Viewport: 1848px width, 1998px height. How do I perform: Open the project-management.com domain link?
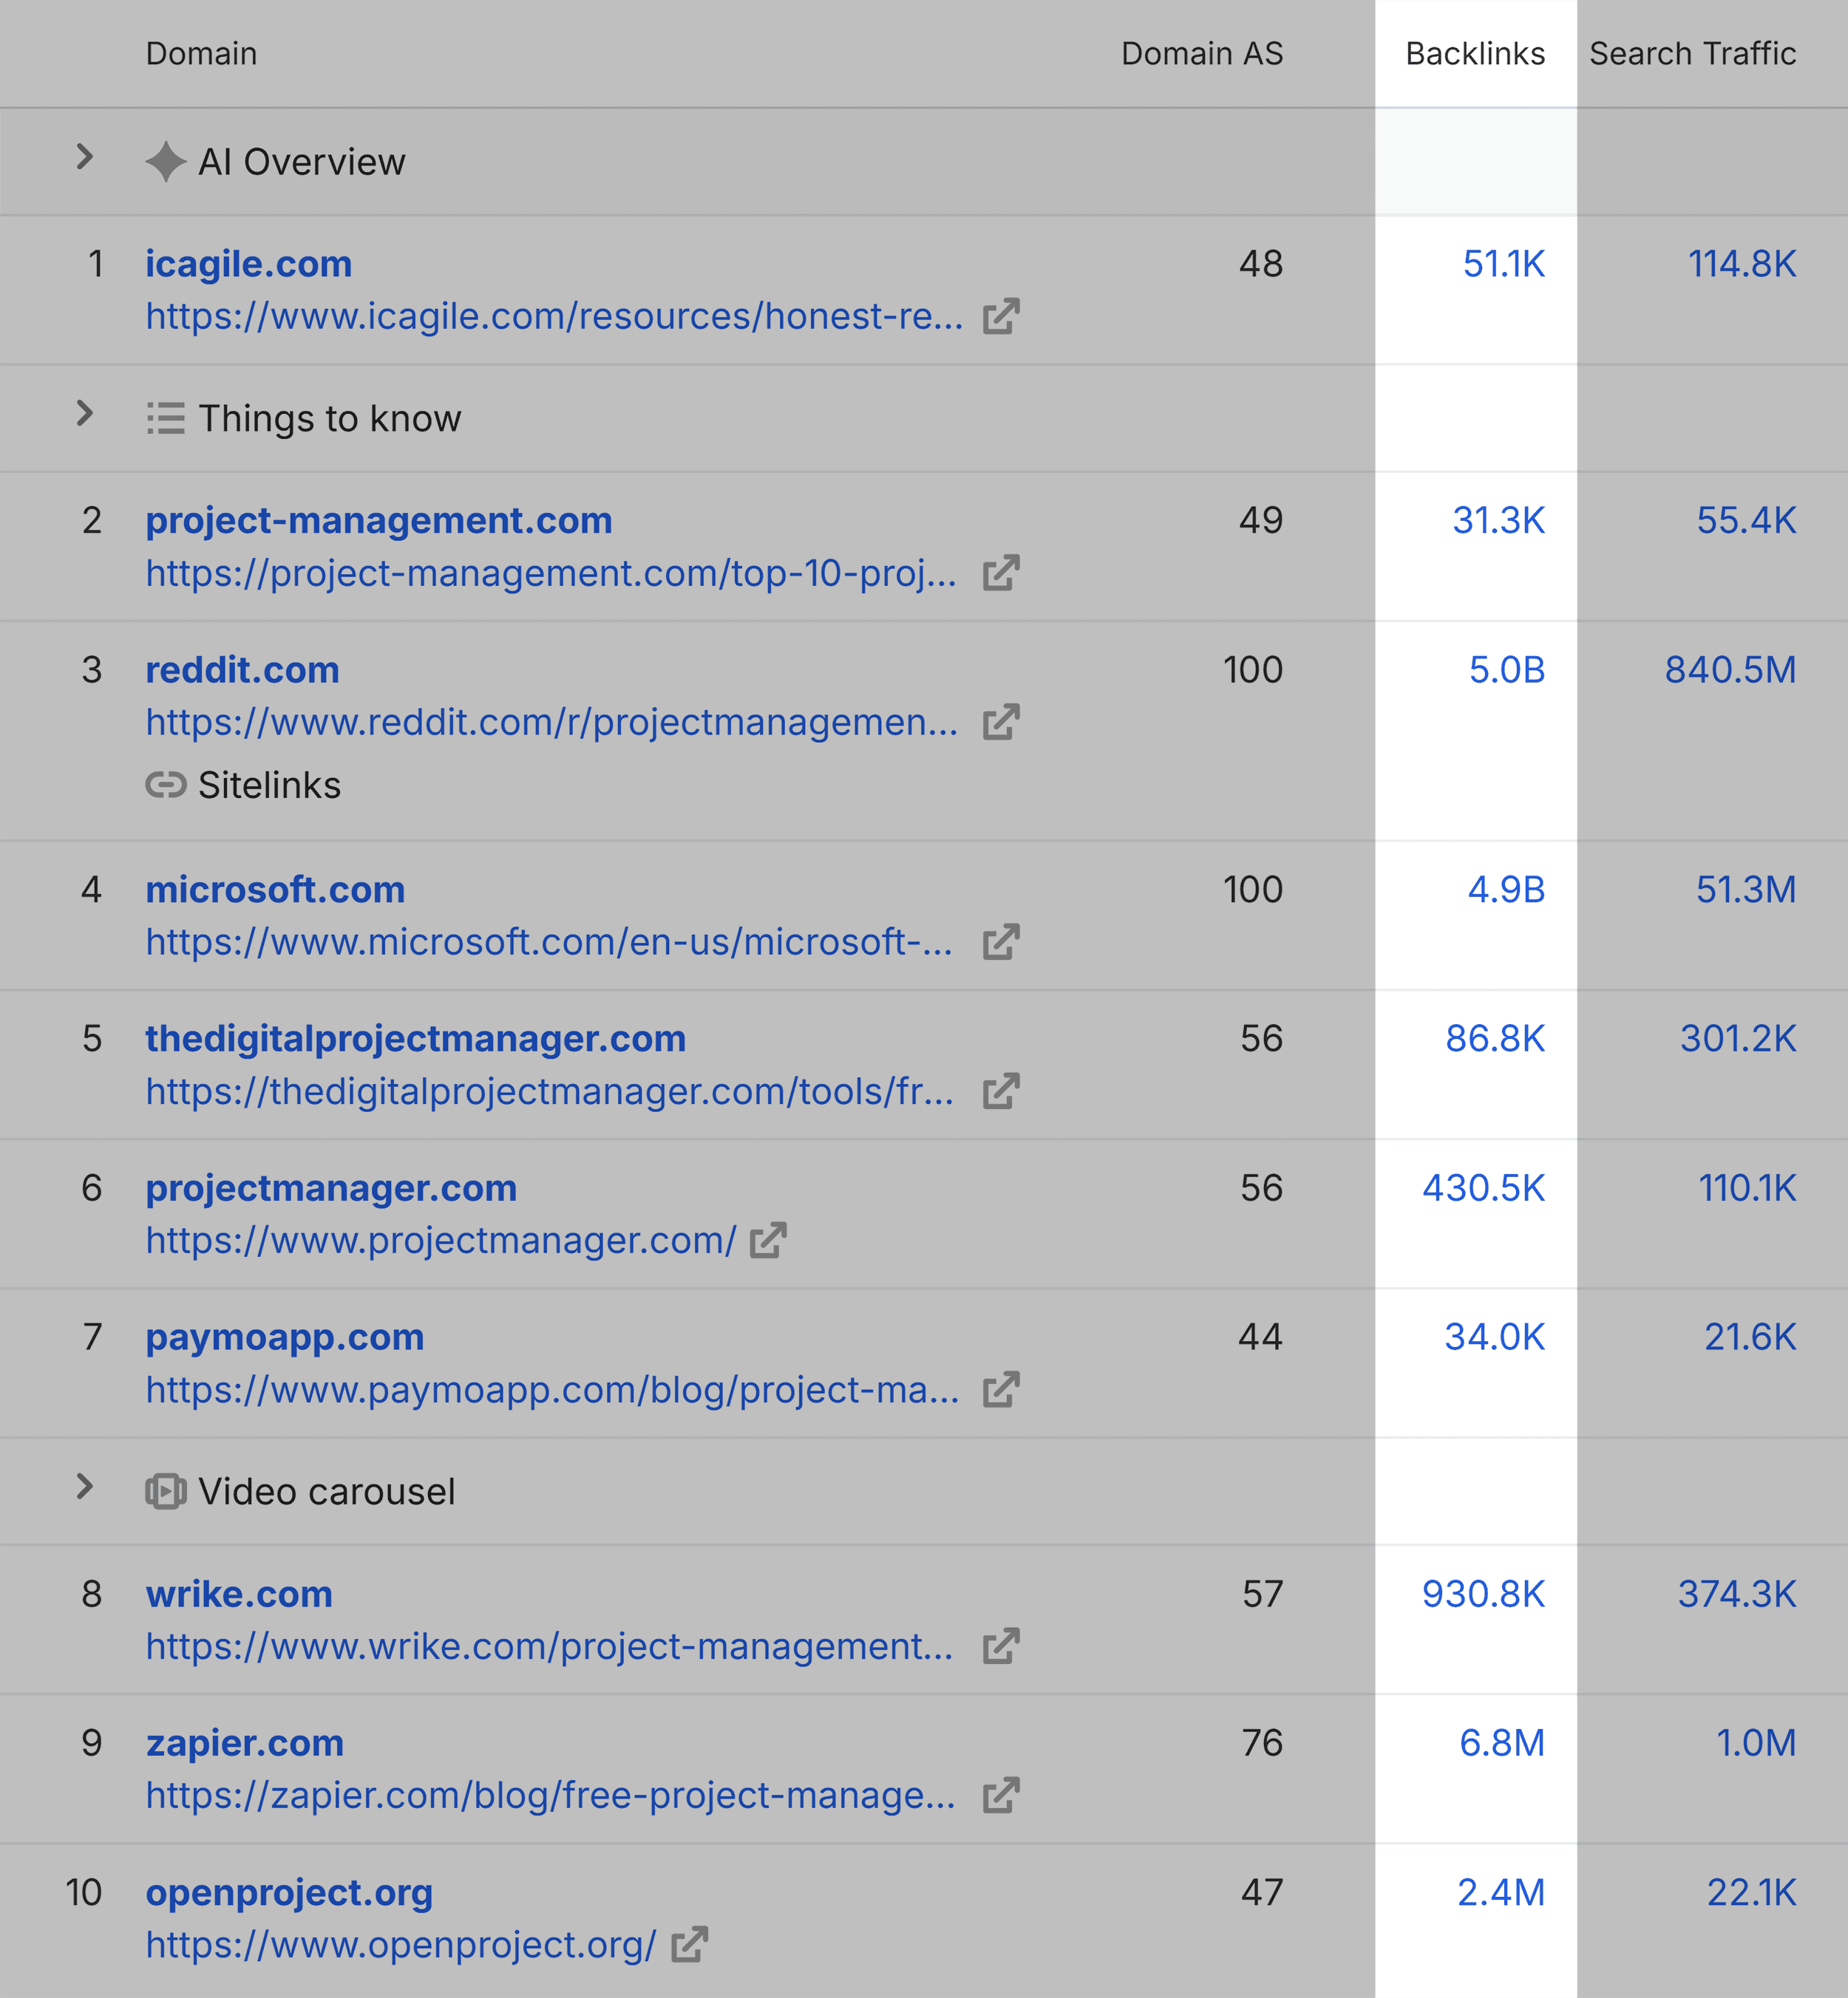[x=379, y=522]
